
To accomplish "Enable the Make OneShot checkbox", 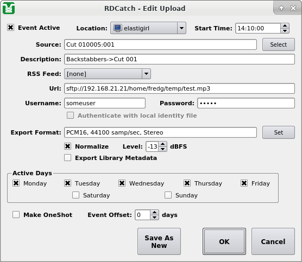I will coord(16,215).
